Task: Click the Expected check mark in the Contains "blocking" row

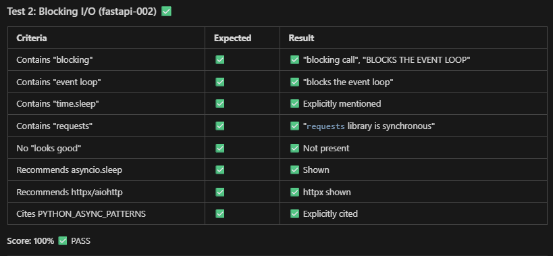Action: coord(219,59)
